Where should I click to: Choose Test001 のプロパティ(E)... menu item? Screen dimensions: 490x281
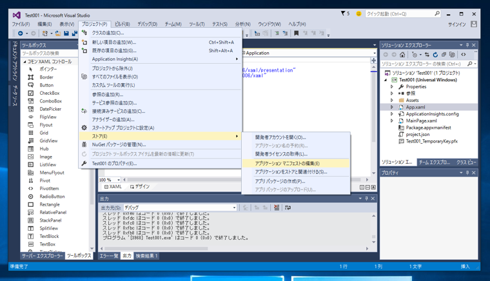tap(161, 164)
